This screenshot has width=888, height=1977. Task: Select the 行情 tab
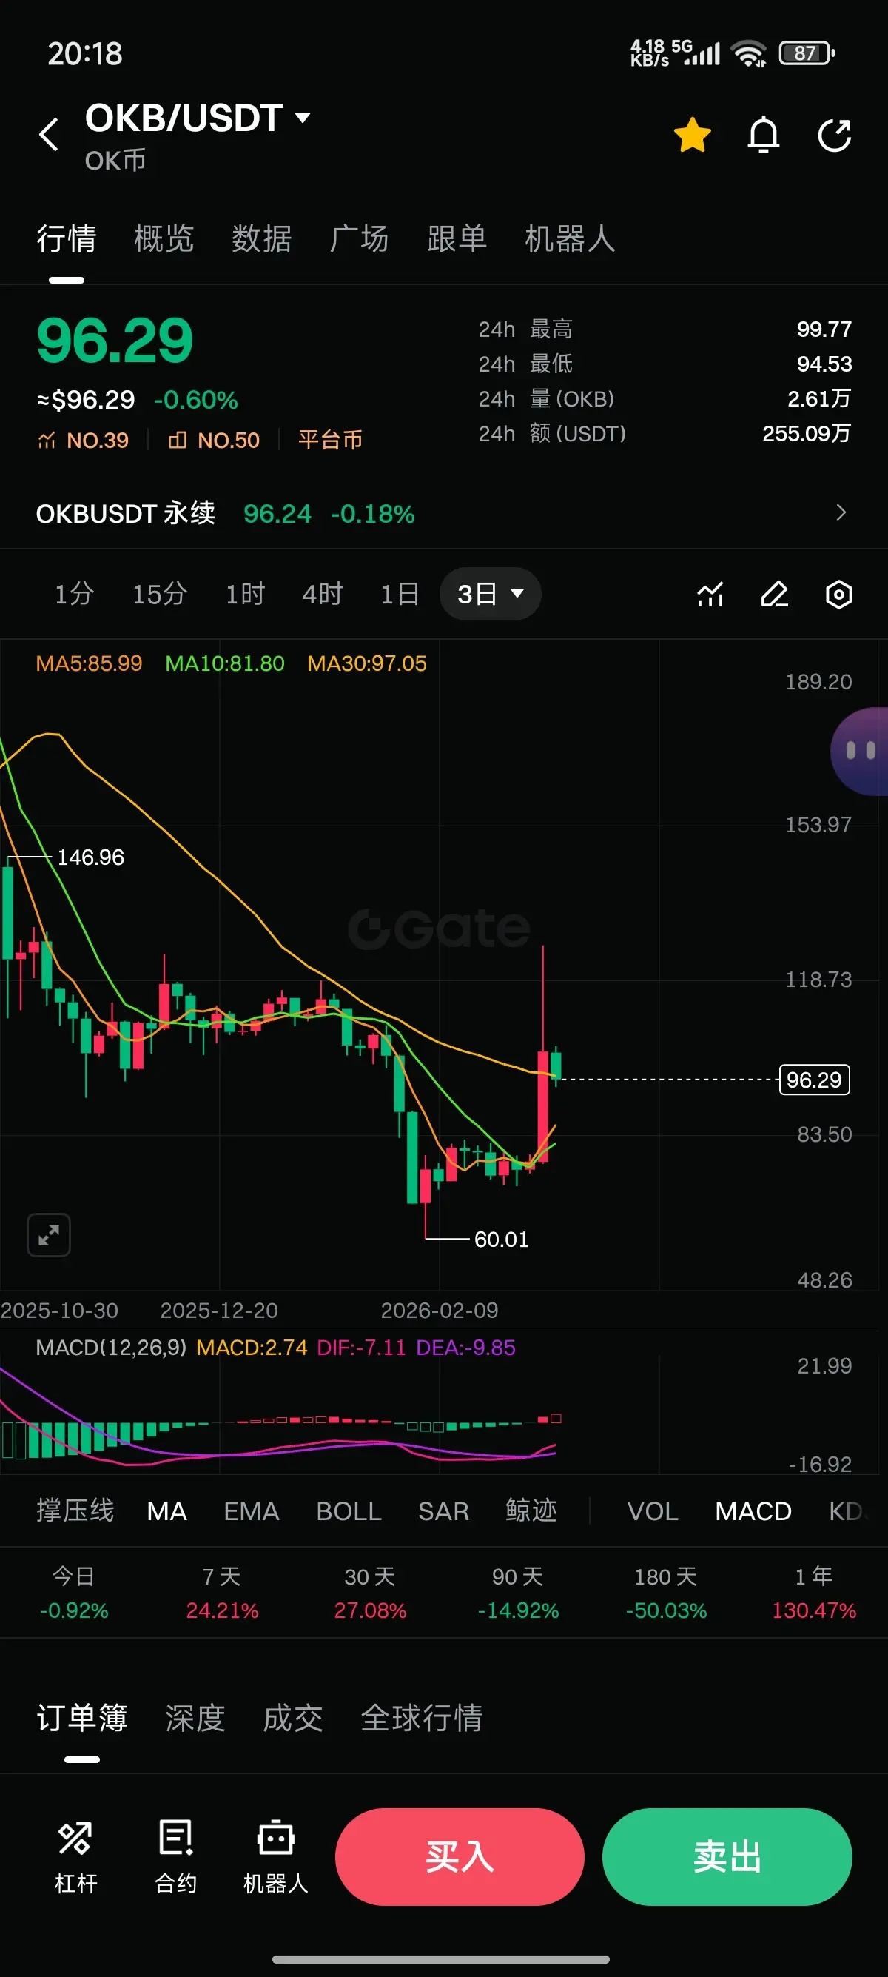point(67,238)
